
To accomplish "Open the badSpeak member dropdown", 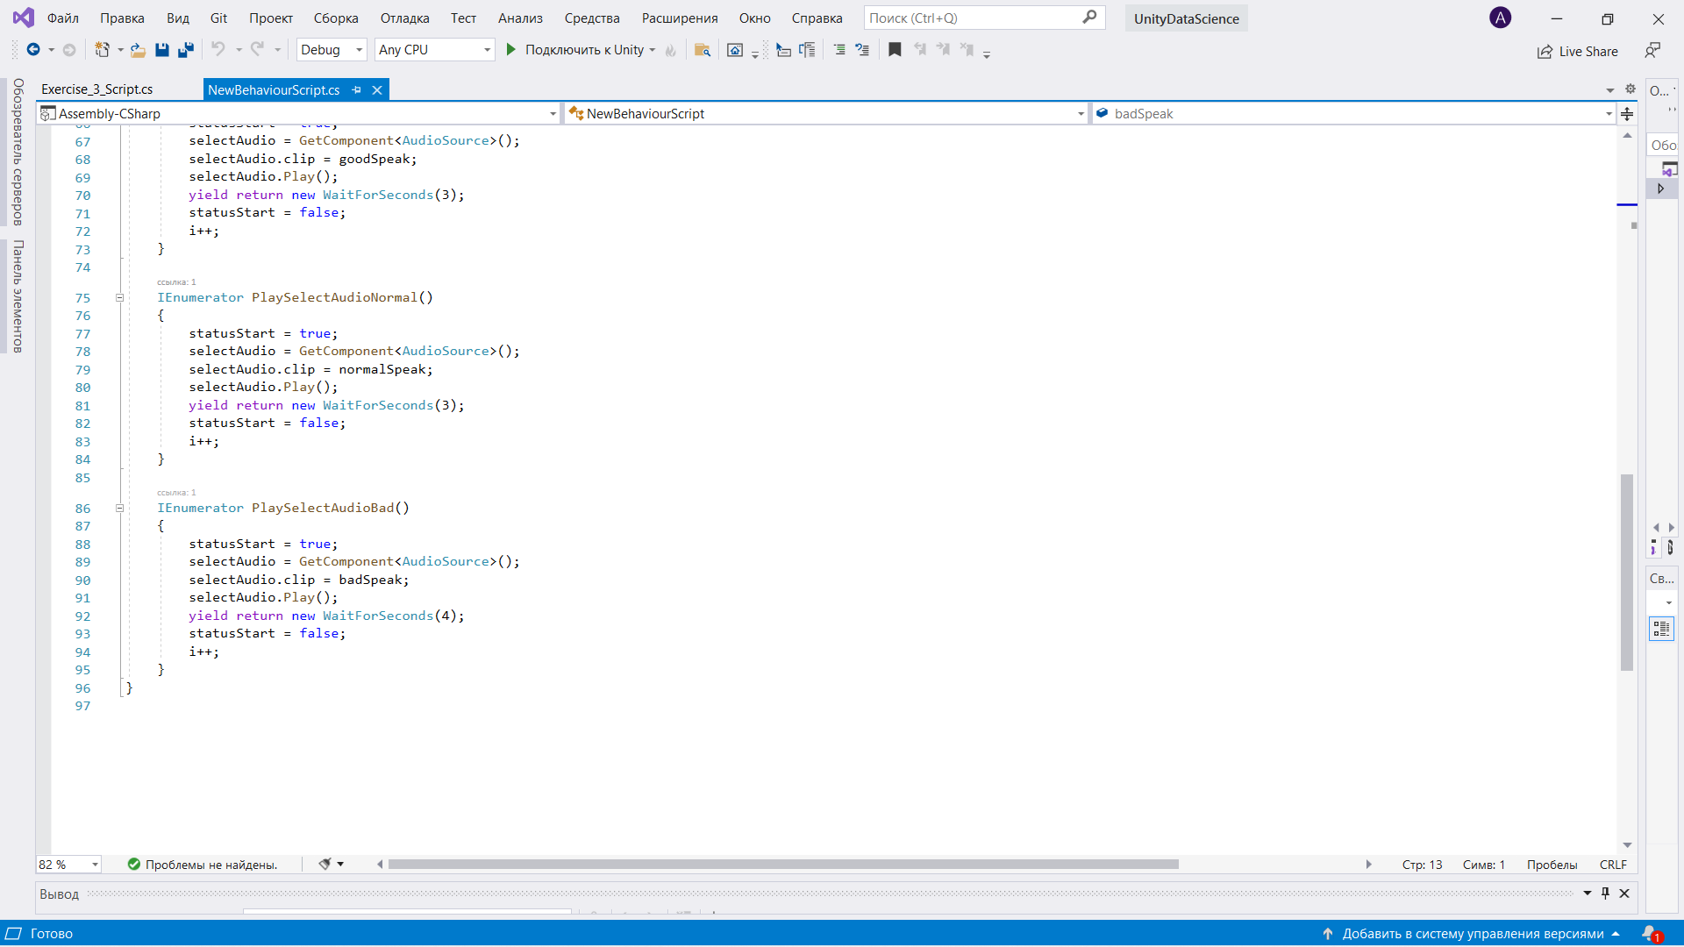I will point(1354,114).
